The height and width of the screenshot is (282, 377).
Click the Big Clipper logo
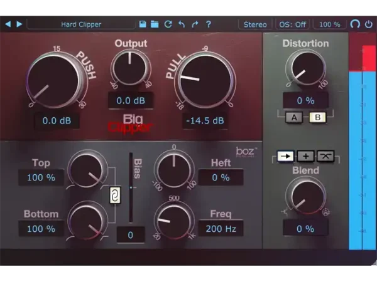131,123
